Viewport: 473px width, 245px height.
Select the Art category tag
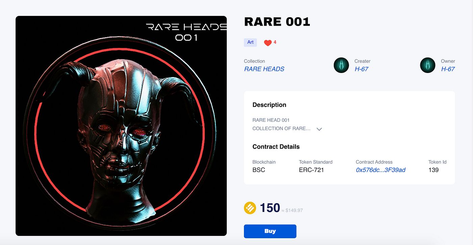click(250, 42)
